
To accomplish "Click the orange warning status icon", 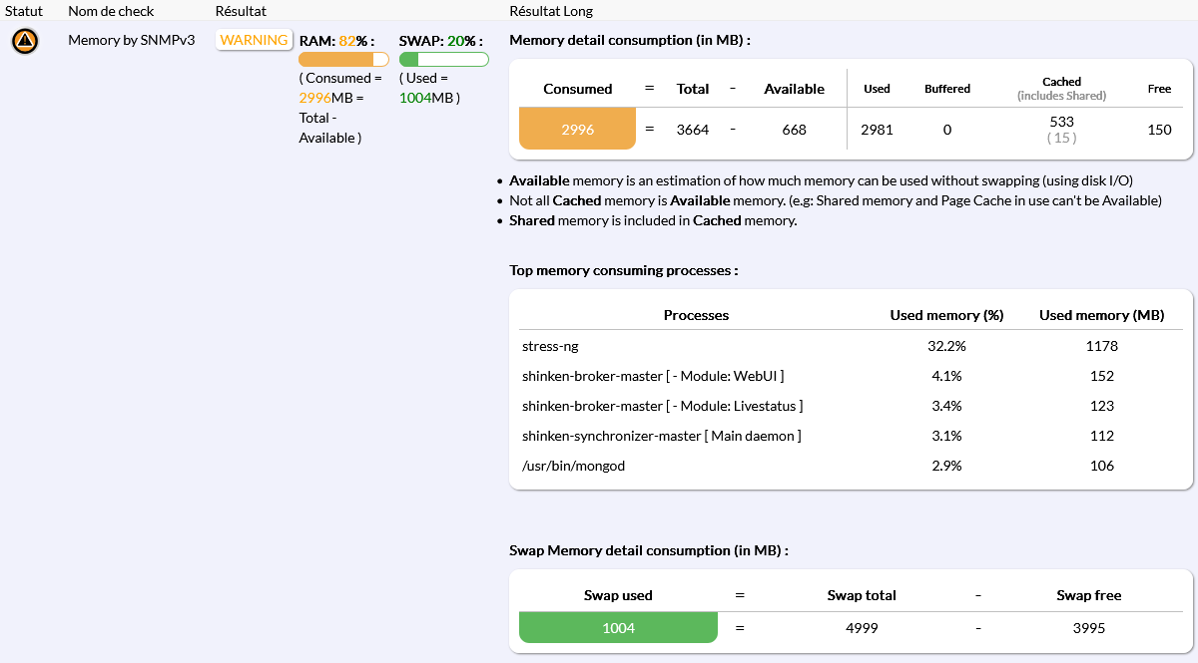I will [25, 41].
